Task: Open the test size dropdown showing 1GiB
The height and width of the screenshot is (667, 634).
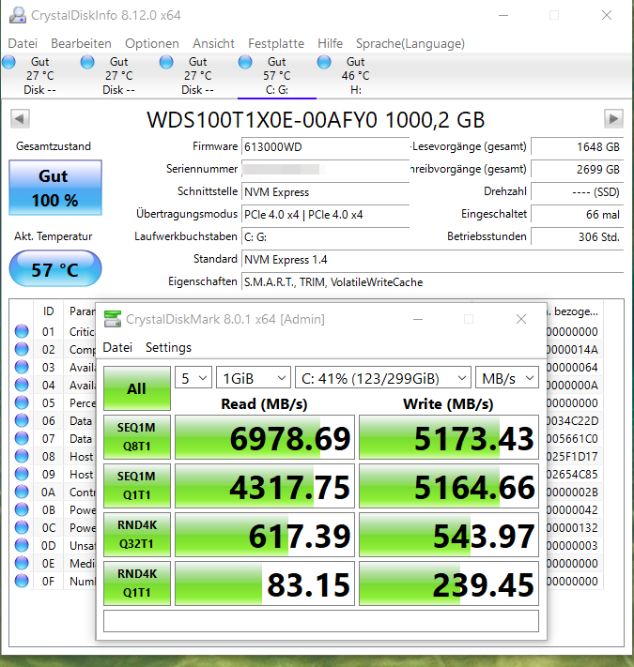Action: point(254,378)
